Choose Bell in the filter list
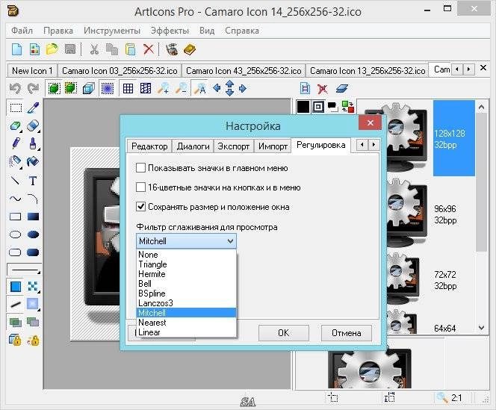The height and width of the screenshot is (410, 496). 186,284
